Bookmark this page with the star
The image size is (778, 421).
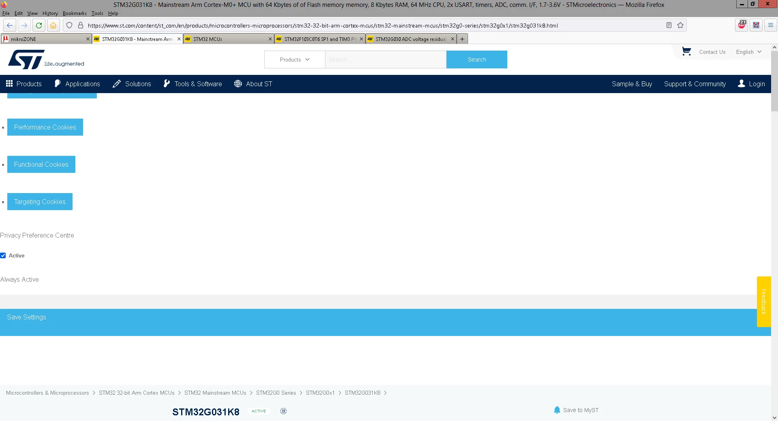click(680, 25)
